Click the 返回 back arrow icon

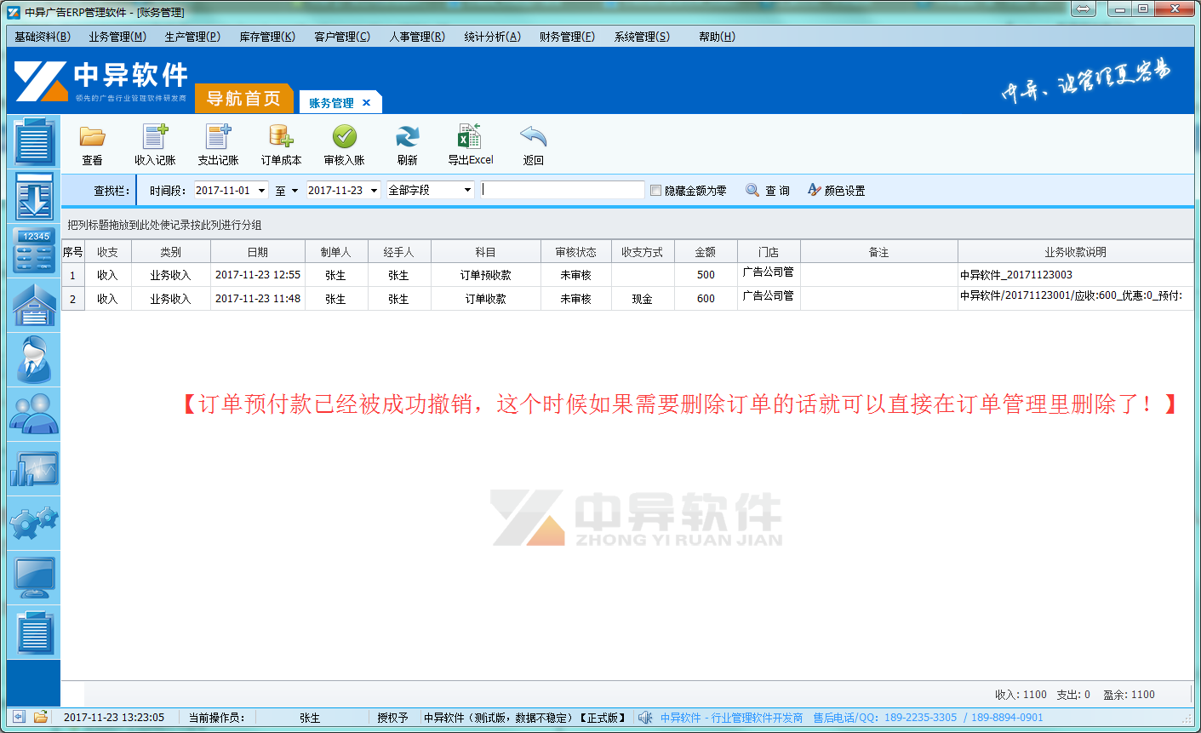pos(533,137)
